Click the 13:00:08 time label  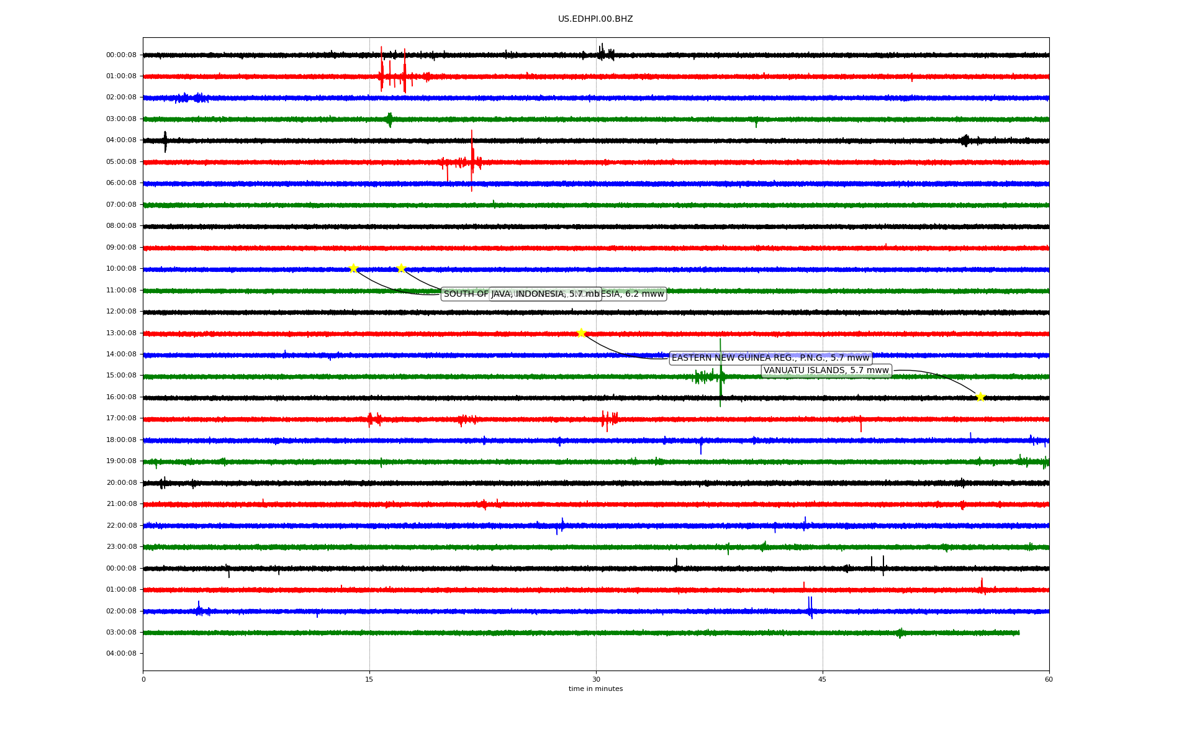click(121, 333)
